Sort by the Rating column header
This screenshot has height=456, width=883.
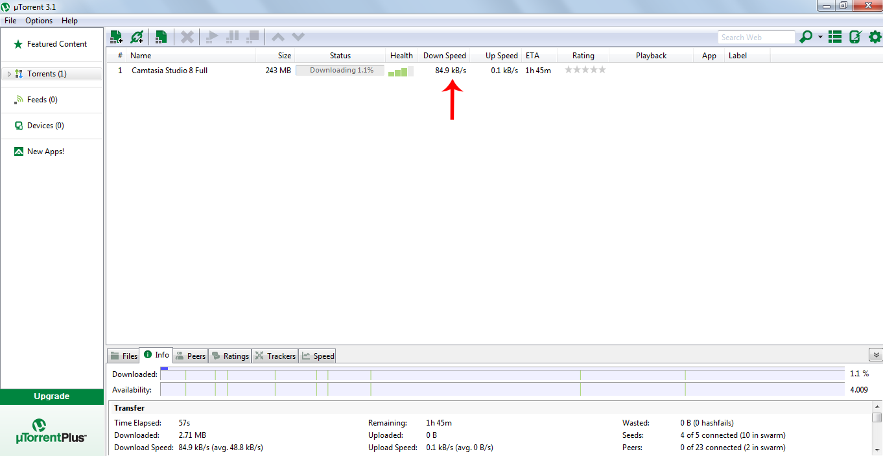(583, 56)
